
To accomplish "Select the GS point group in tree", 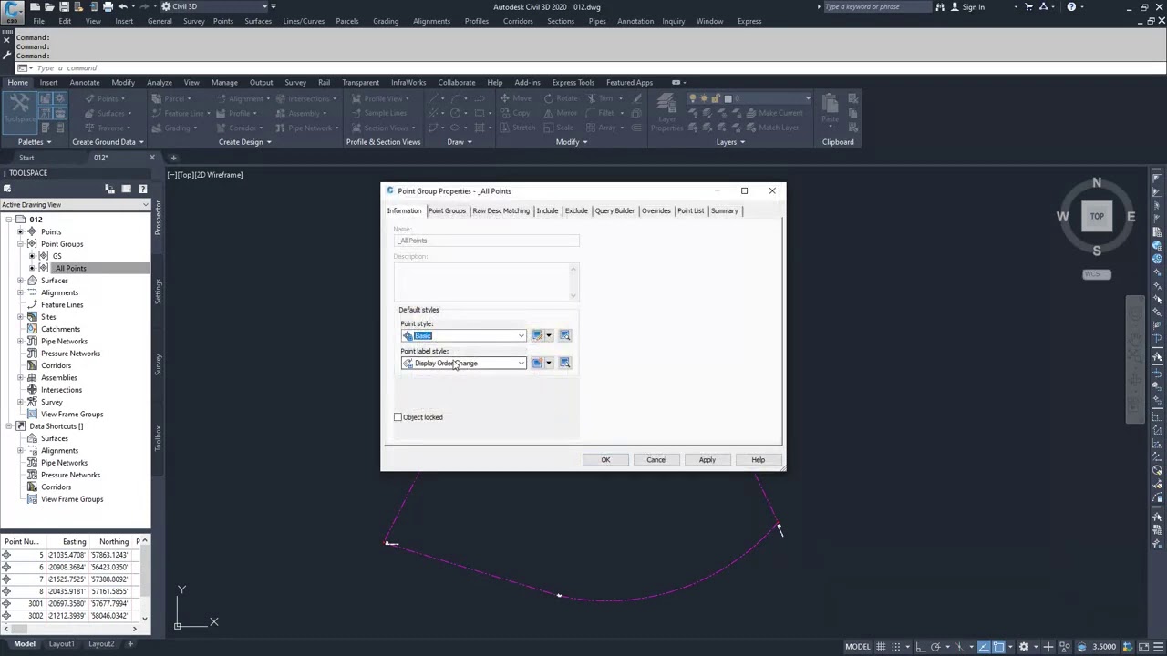I will pos(57,256).
